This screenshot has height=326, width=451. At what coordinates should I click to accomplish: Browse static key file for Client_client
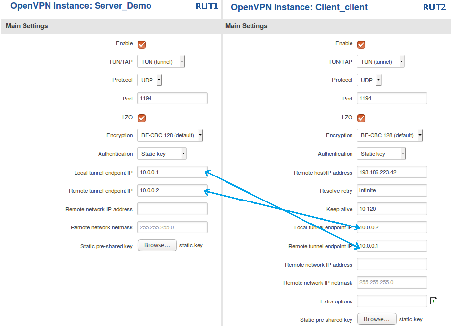(376, 319)
